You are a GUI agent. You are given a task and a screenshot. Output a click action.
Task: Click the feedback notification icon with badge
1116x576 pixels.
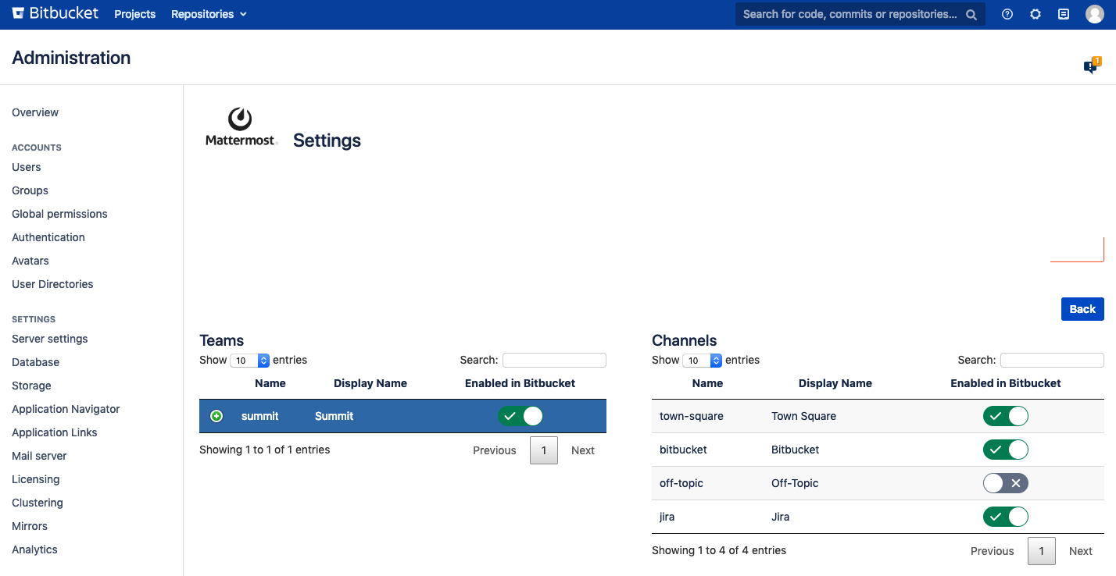1091,66
